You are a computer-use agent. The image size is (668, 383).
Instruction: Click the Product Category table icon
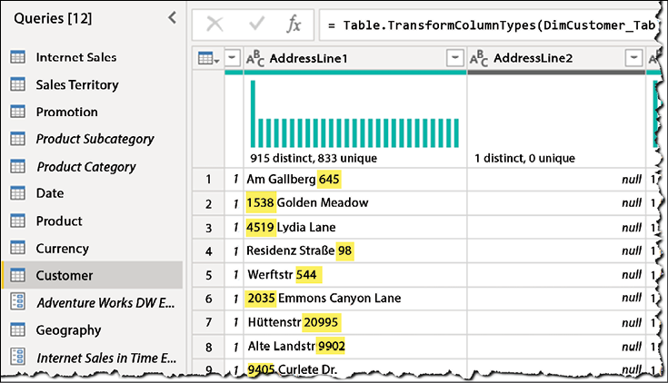18,166
